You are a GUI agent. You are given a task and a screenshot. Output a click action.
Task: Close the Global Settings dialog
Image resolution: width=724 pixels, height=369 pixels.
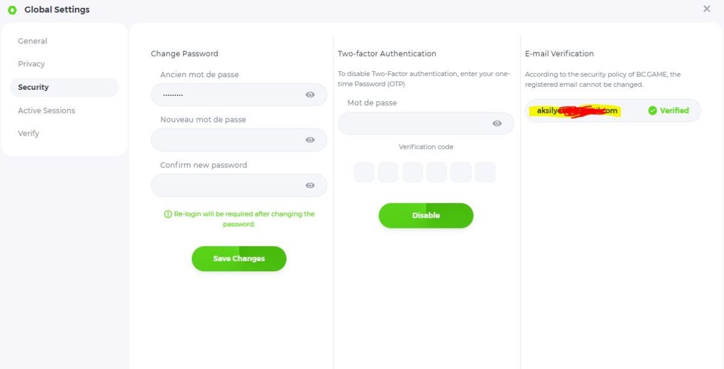click(x=707, y=9)
